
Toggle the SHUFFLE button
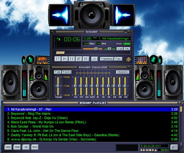107,59
